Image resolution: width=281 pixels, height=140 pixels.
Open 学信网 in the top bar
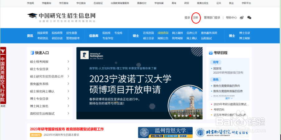[x=30, y=3]
